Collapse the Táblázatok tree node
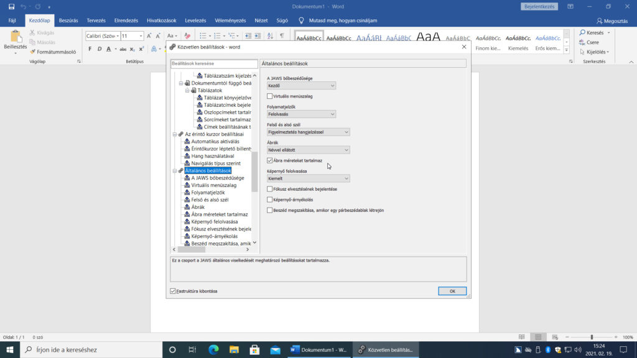This screenshot has height=358, width=637. (187, 90)
